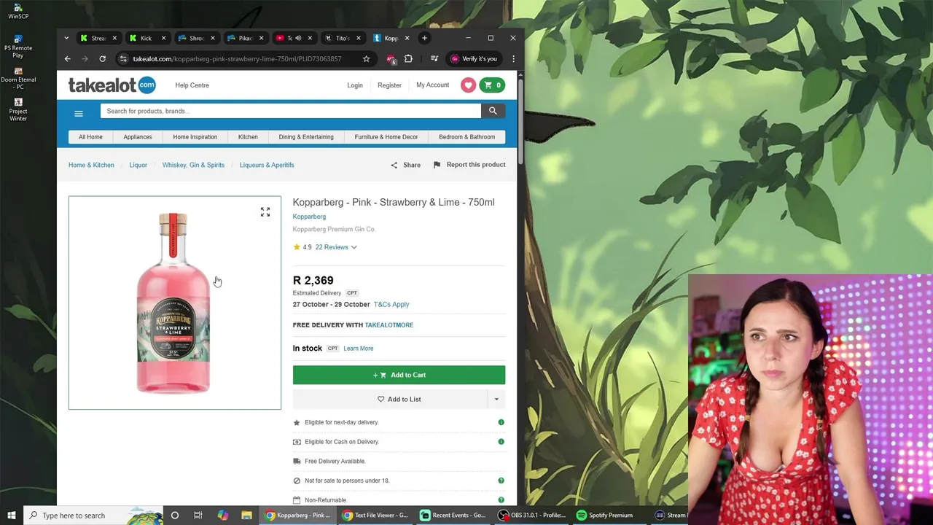This screenshot has height=525, width=933.
Task: Open a new Chrome tab
Action: (x=424, y=38)
